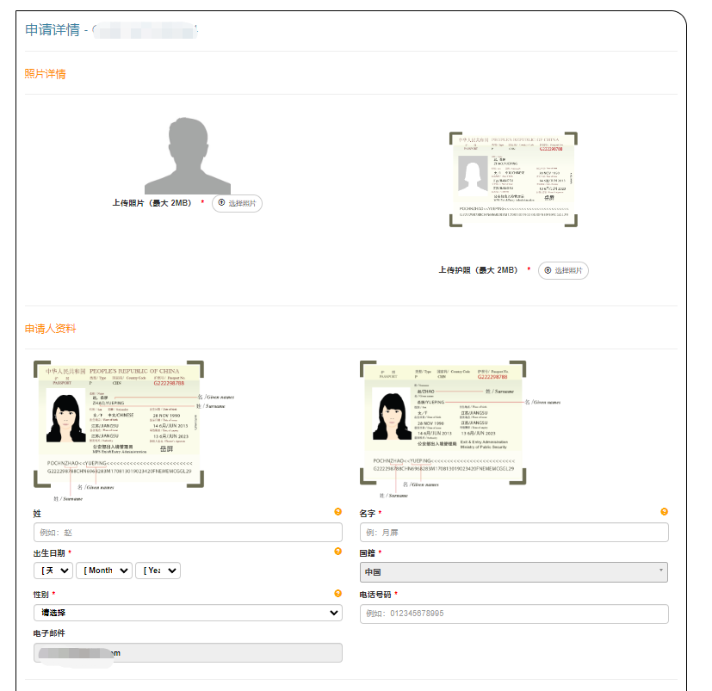Open the Month dropdown
This screenshot has height=691, width=712.
(103, 570)
